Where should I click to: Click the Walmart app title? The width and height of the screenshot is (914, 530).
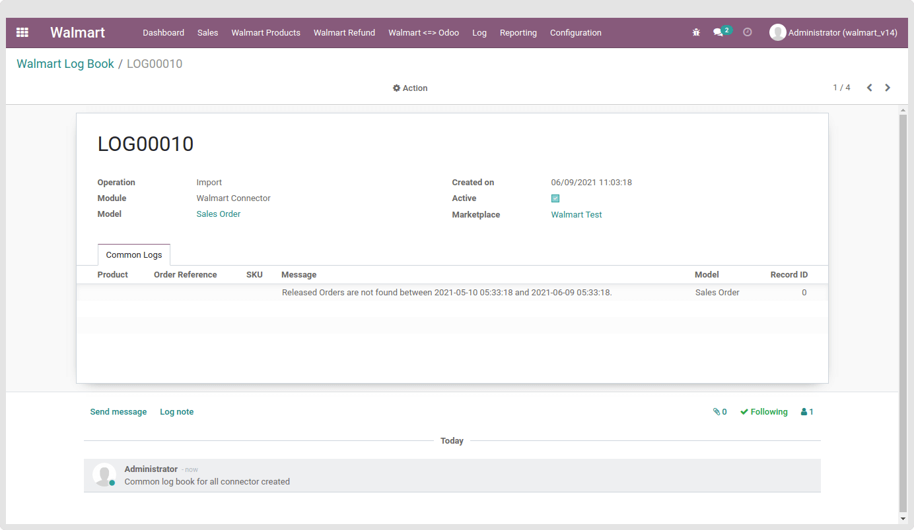[x=78, y=32]
